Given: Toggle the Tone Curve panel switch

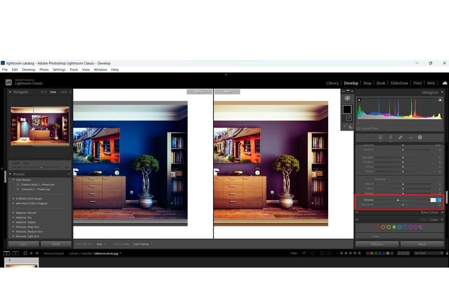Looking at the screenshot, I should [x=357, y=212].
